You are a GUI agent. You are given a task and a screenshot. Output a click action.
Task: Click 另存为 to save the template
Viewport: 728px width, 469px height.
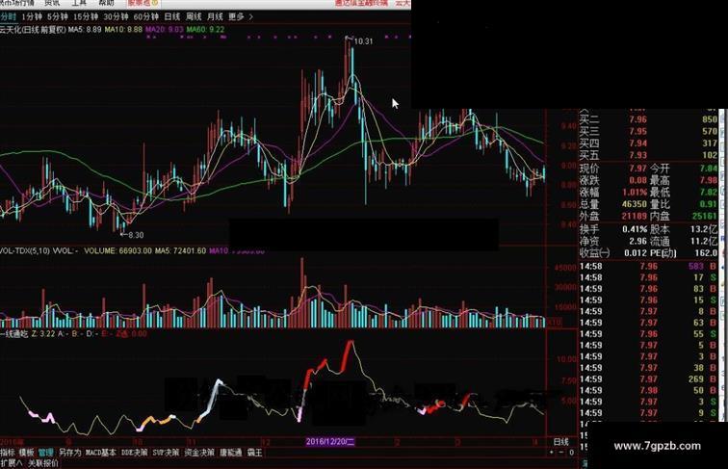point(69,453)
